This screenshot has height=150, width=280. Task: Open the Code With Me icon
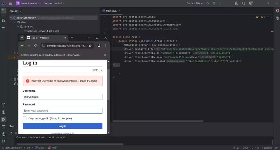(236, 3)
